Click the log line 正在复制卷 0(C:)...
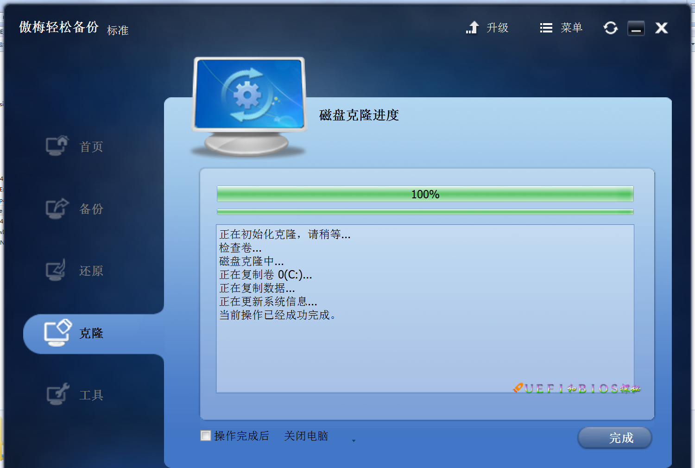This screenshot has height=468, width=695. click(x=266, y=275)
